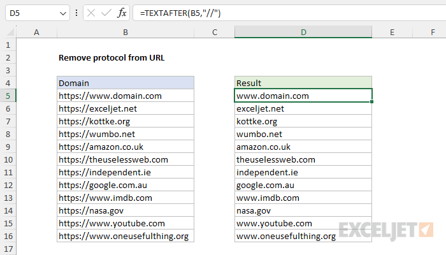Select result cell 'exceljet.net'
This screenshot has height=255, width=446.
(x=303, y=108)
